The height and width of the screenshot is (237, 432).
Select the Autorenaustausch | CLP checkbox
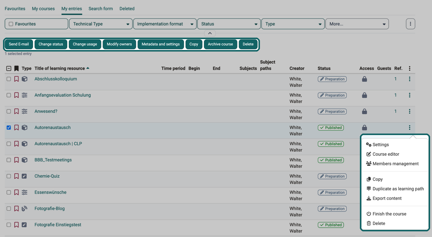coord(9,144)
